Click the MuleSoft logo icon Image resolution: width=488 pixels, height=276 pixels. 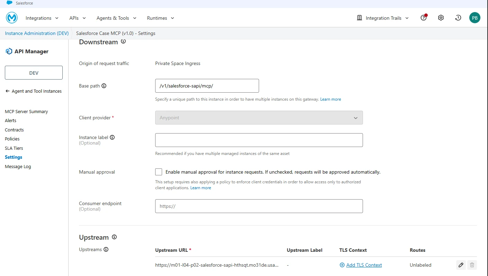click(x=12, y=18)
